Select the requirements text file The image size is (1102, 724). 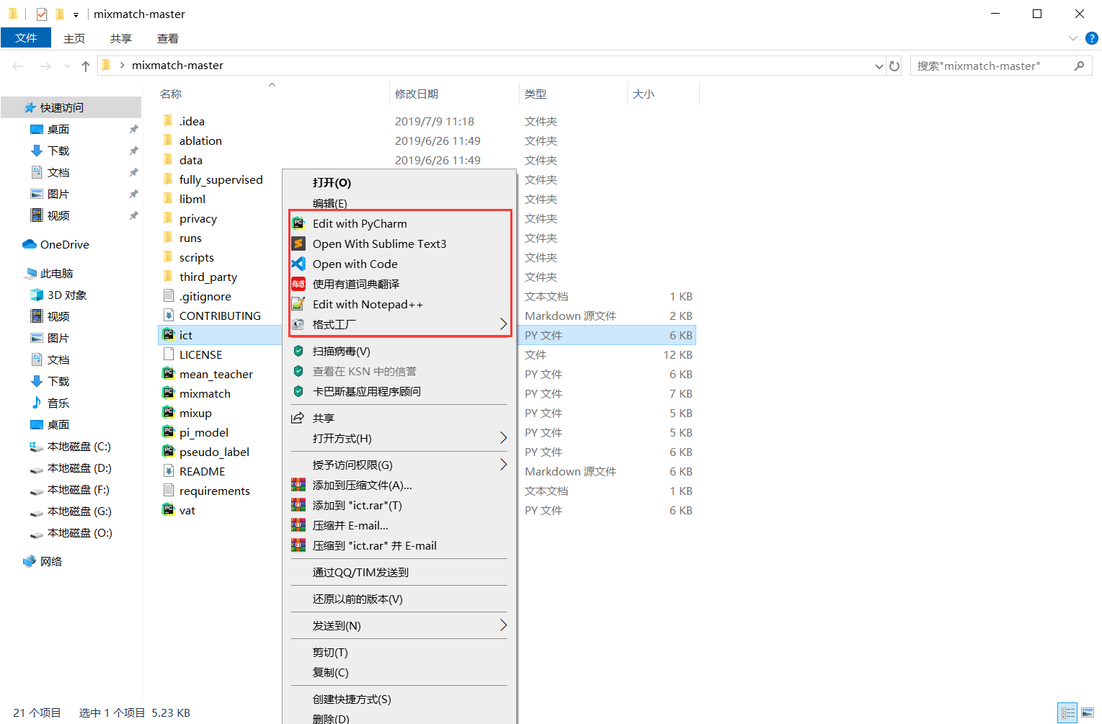[215, 491]
